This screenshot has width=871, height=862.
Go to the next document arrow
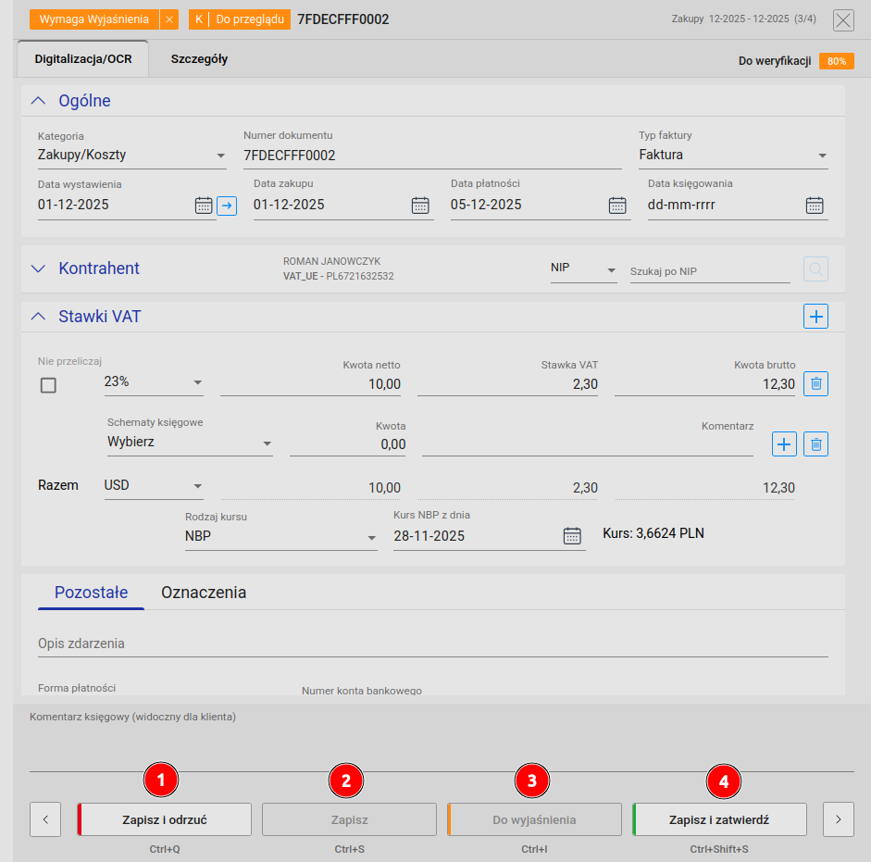(838, 819)
